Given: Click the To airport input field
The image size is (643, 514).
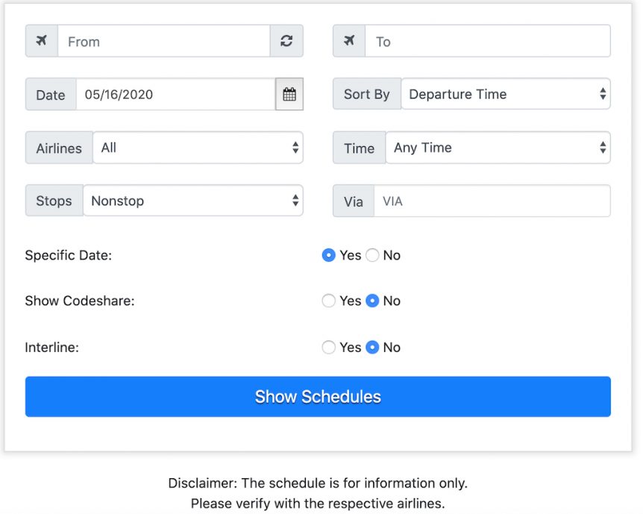Looking at the screenshot, I should [x=488, y=40].
